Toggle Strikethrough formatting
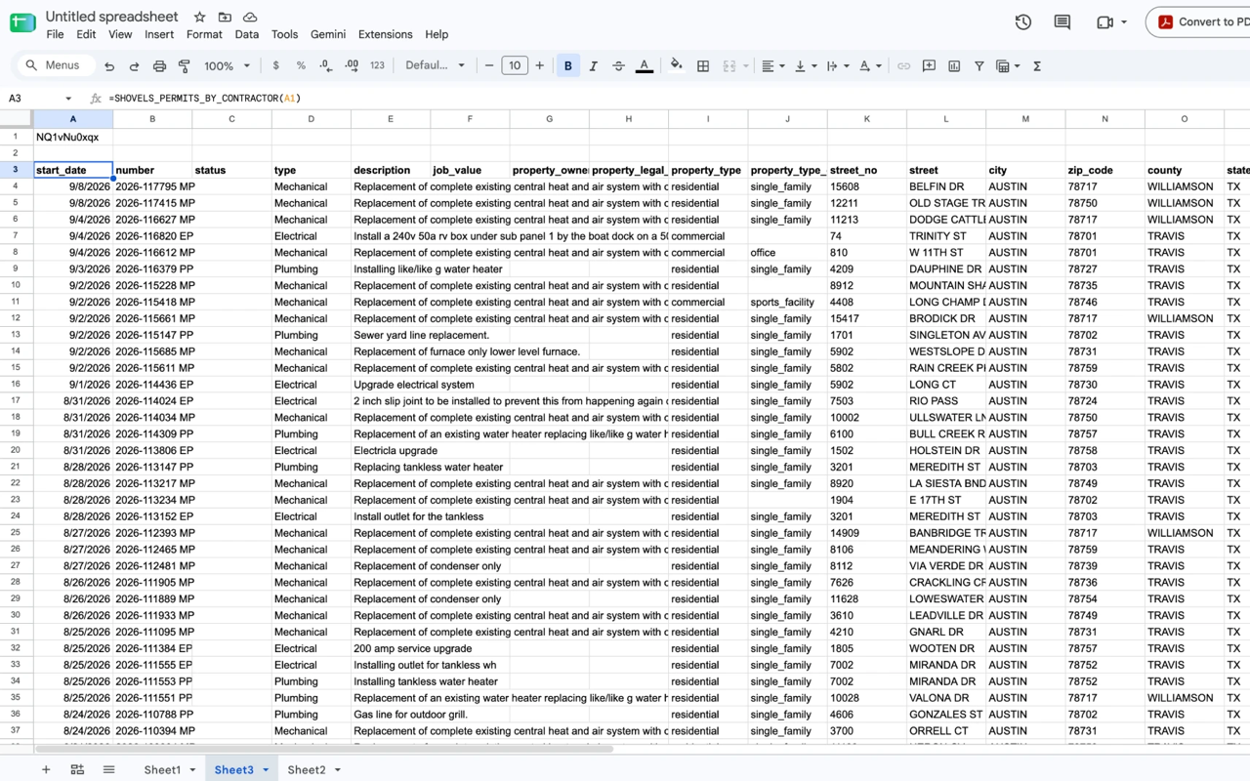 click(x=618, y=66)
